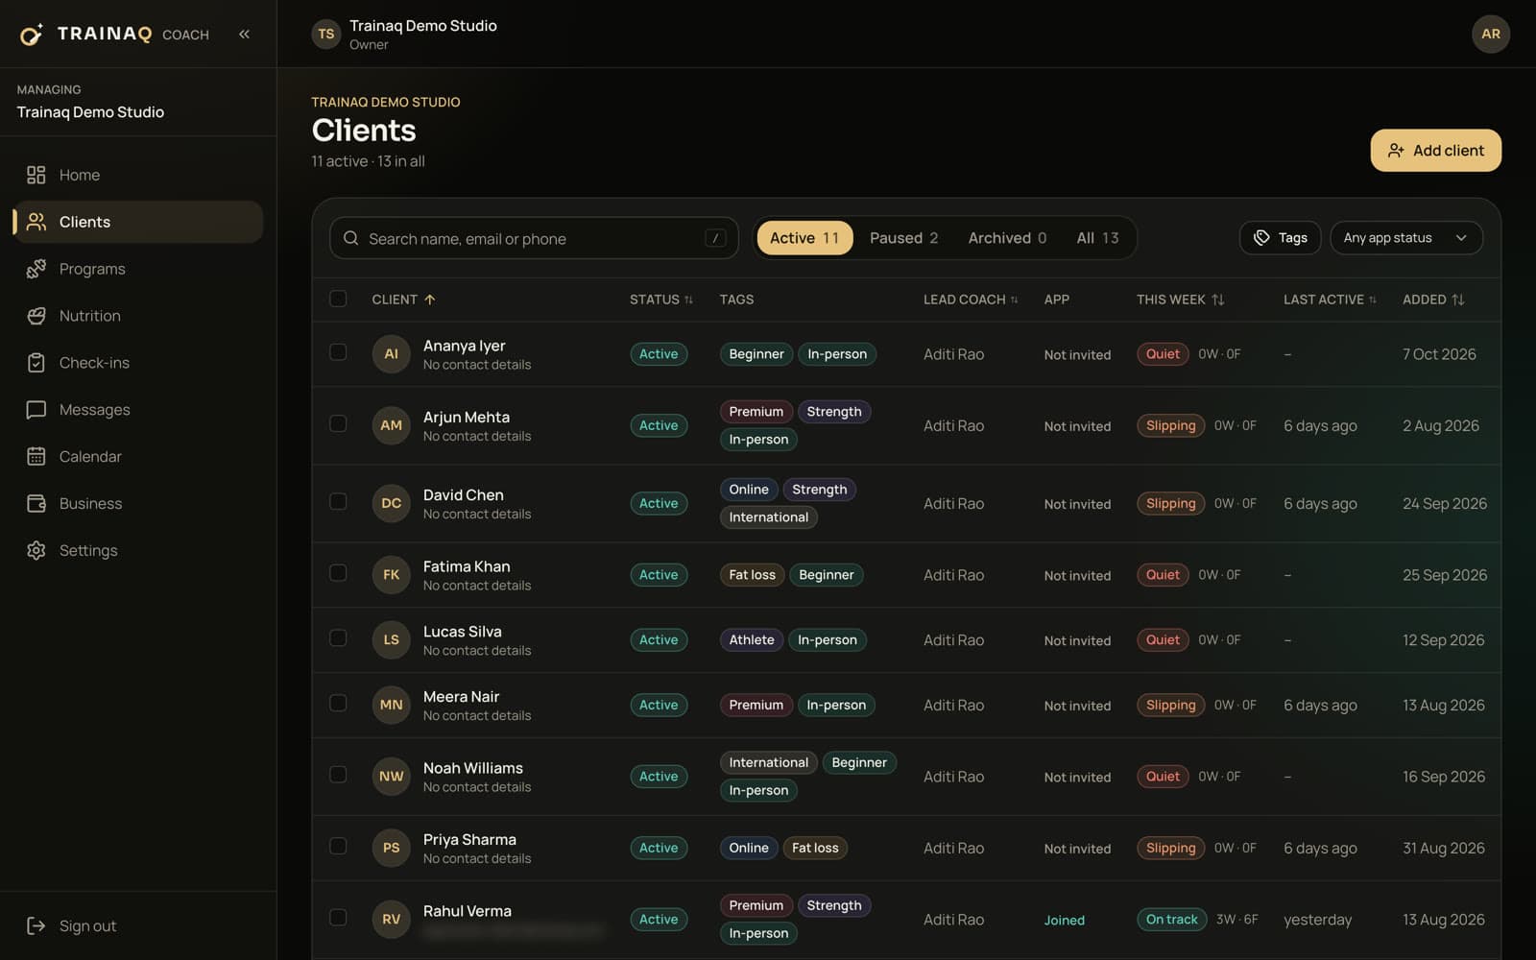Image resolution: width=1536 pixels, height=960 pixels.
Task: Check the Fatima Khan row checkbox
Action: tap(338, 573)
